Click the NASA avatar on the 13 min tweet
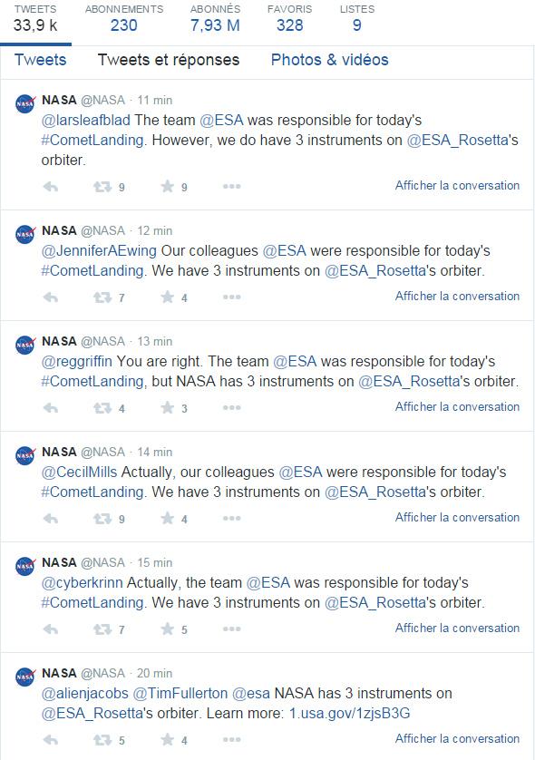Image resolution: width=535 pixels, height=760 pixels. (25, 346)
